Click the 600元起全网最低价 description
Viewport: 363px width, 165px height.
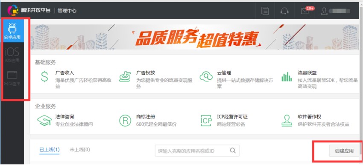156,124
